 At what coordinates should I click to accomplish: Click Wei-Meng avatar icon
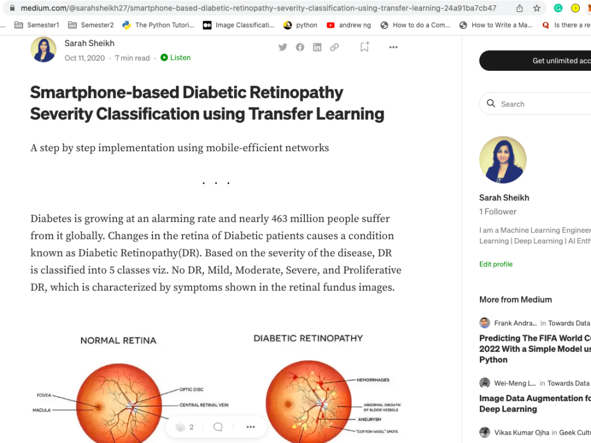(x=485, y=383)
